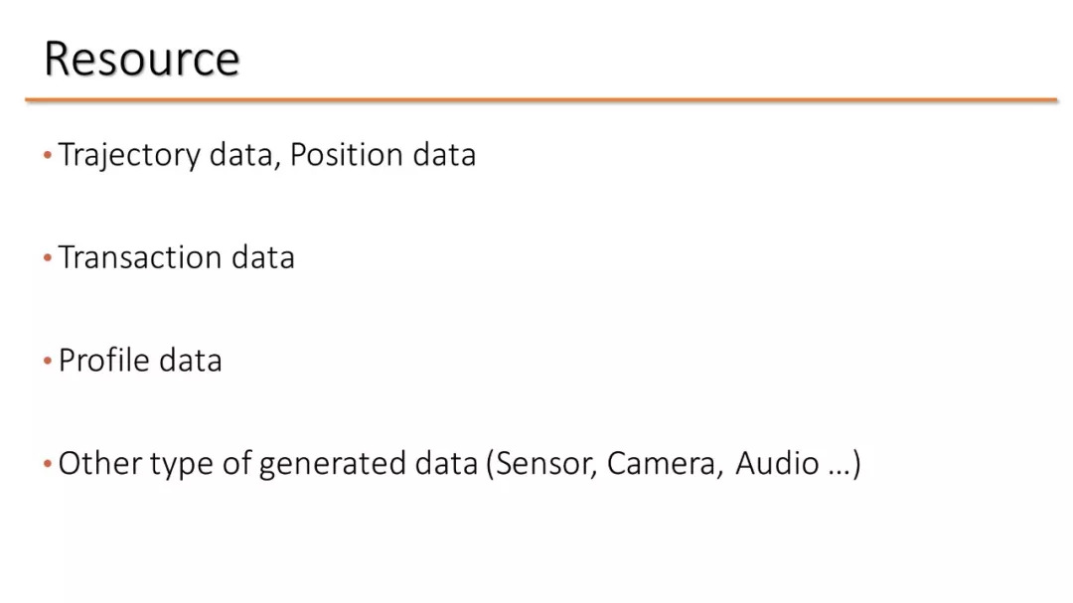Click the bullet dot before Trajectory data
The image size is (1073, 603).
tap(48, 155)
